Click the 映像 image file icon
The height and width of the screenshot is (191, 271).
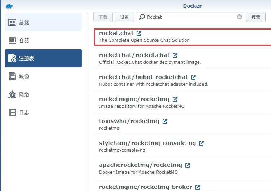(x=12, y=76)
